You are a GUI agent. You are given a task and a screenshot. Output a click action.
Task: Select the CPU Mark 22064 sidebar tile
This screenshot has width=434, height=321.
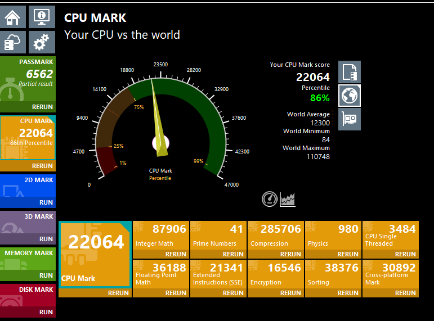pyautogui.click(x=28, y=138)
